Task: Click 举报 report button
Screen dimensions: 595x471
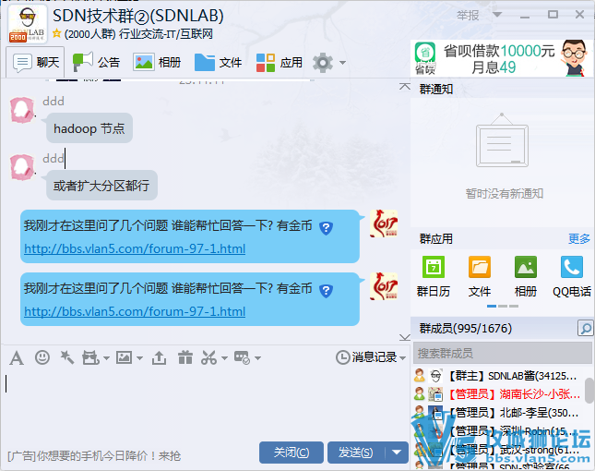Action: (x=468, y=15)
